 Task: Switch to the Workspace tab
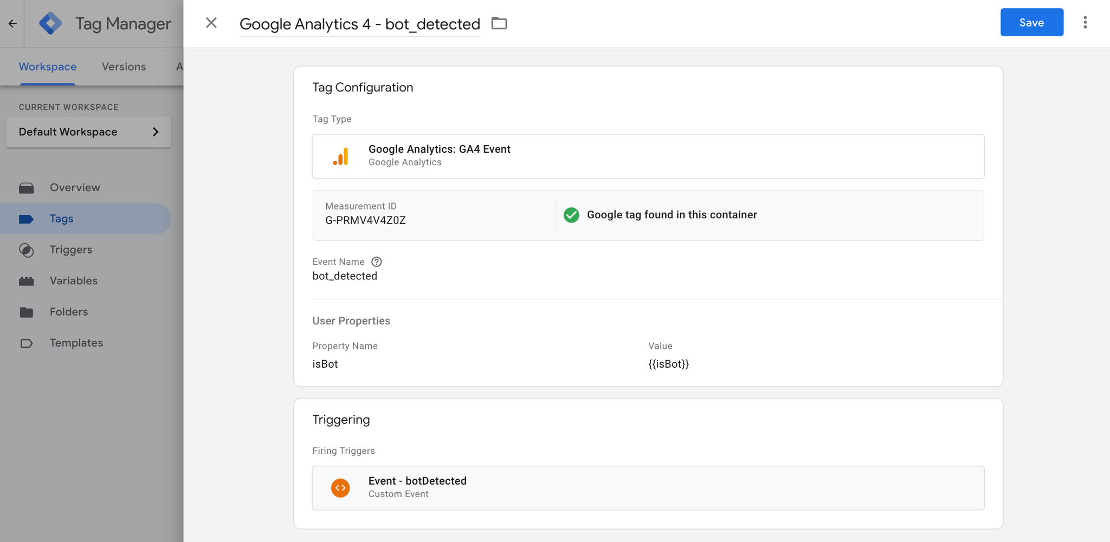click(48, 67)
